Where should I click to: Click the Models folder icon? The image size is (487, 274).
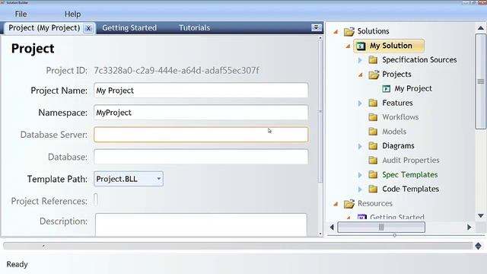click(x=373, y=132)
